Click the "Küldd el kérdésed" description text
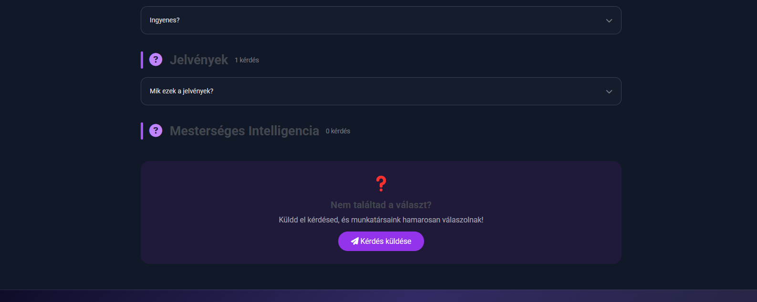Image resolution: width=757 pixels, height=302 pixels. [381, 220]
